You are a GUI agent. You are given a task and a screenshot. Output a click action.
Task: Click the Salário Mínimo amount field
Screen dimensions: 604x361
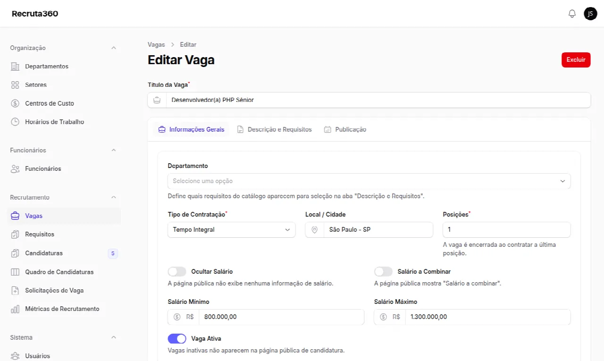(x=281, y=317)
